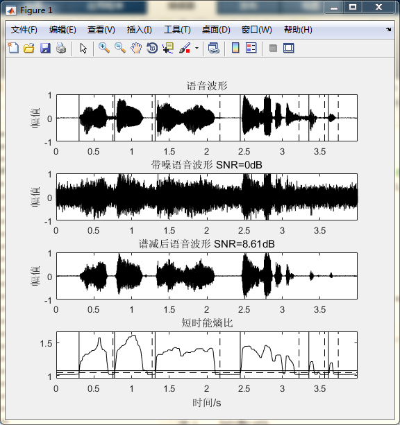This screenshot has width=400, height=425.
Task: Click the New Figure icon
Action: click(x=13, y=49)
